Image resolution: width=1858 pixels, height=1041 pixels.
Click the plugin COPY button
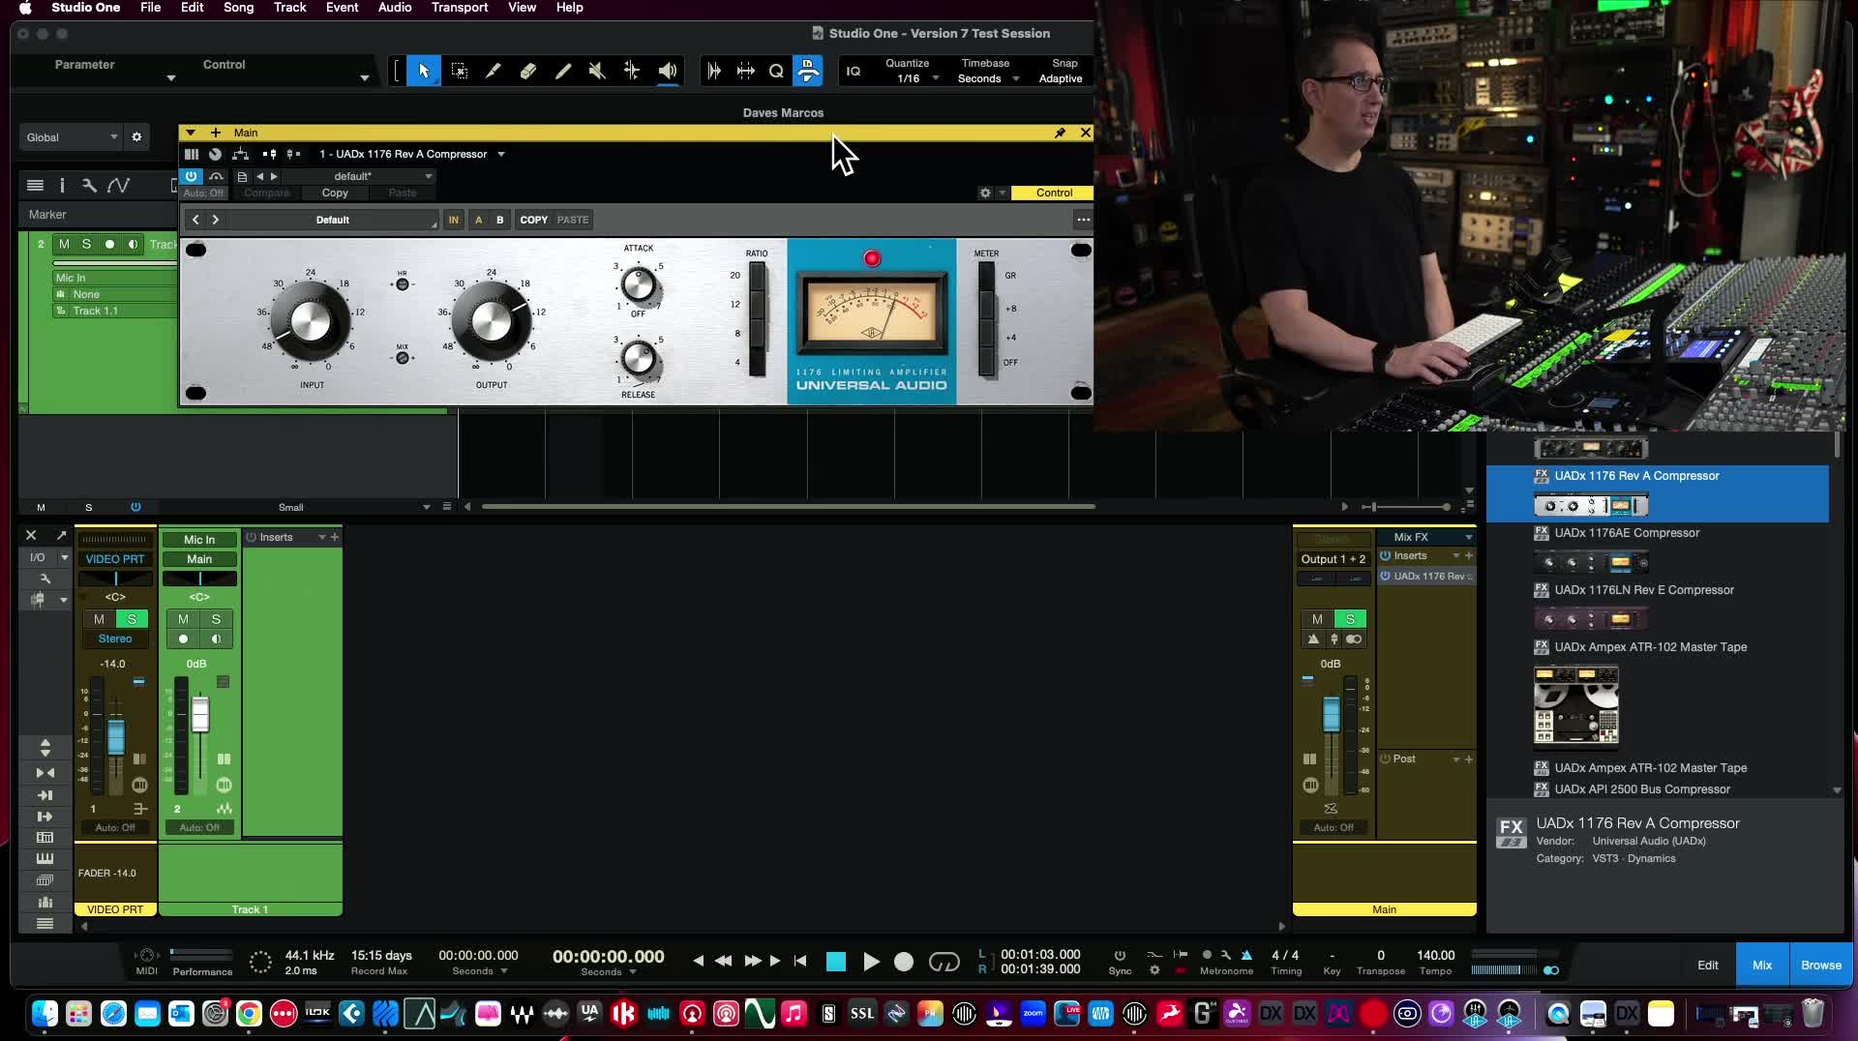point(533,220)
